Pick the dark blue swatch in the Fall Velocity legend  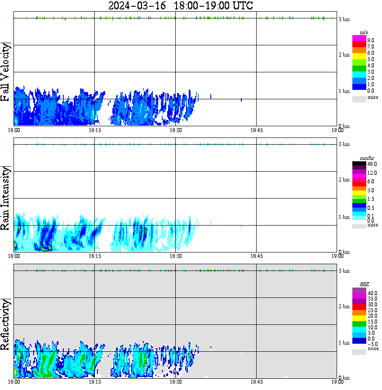pos(359,87)
